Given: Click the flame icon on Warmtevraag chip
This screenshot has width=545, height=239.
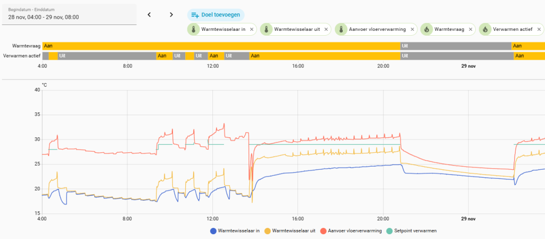Looking at the screenshot, I should [426, 29].
